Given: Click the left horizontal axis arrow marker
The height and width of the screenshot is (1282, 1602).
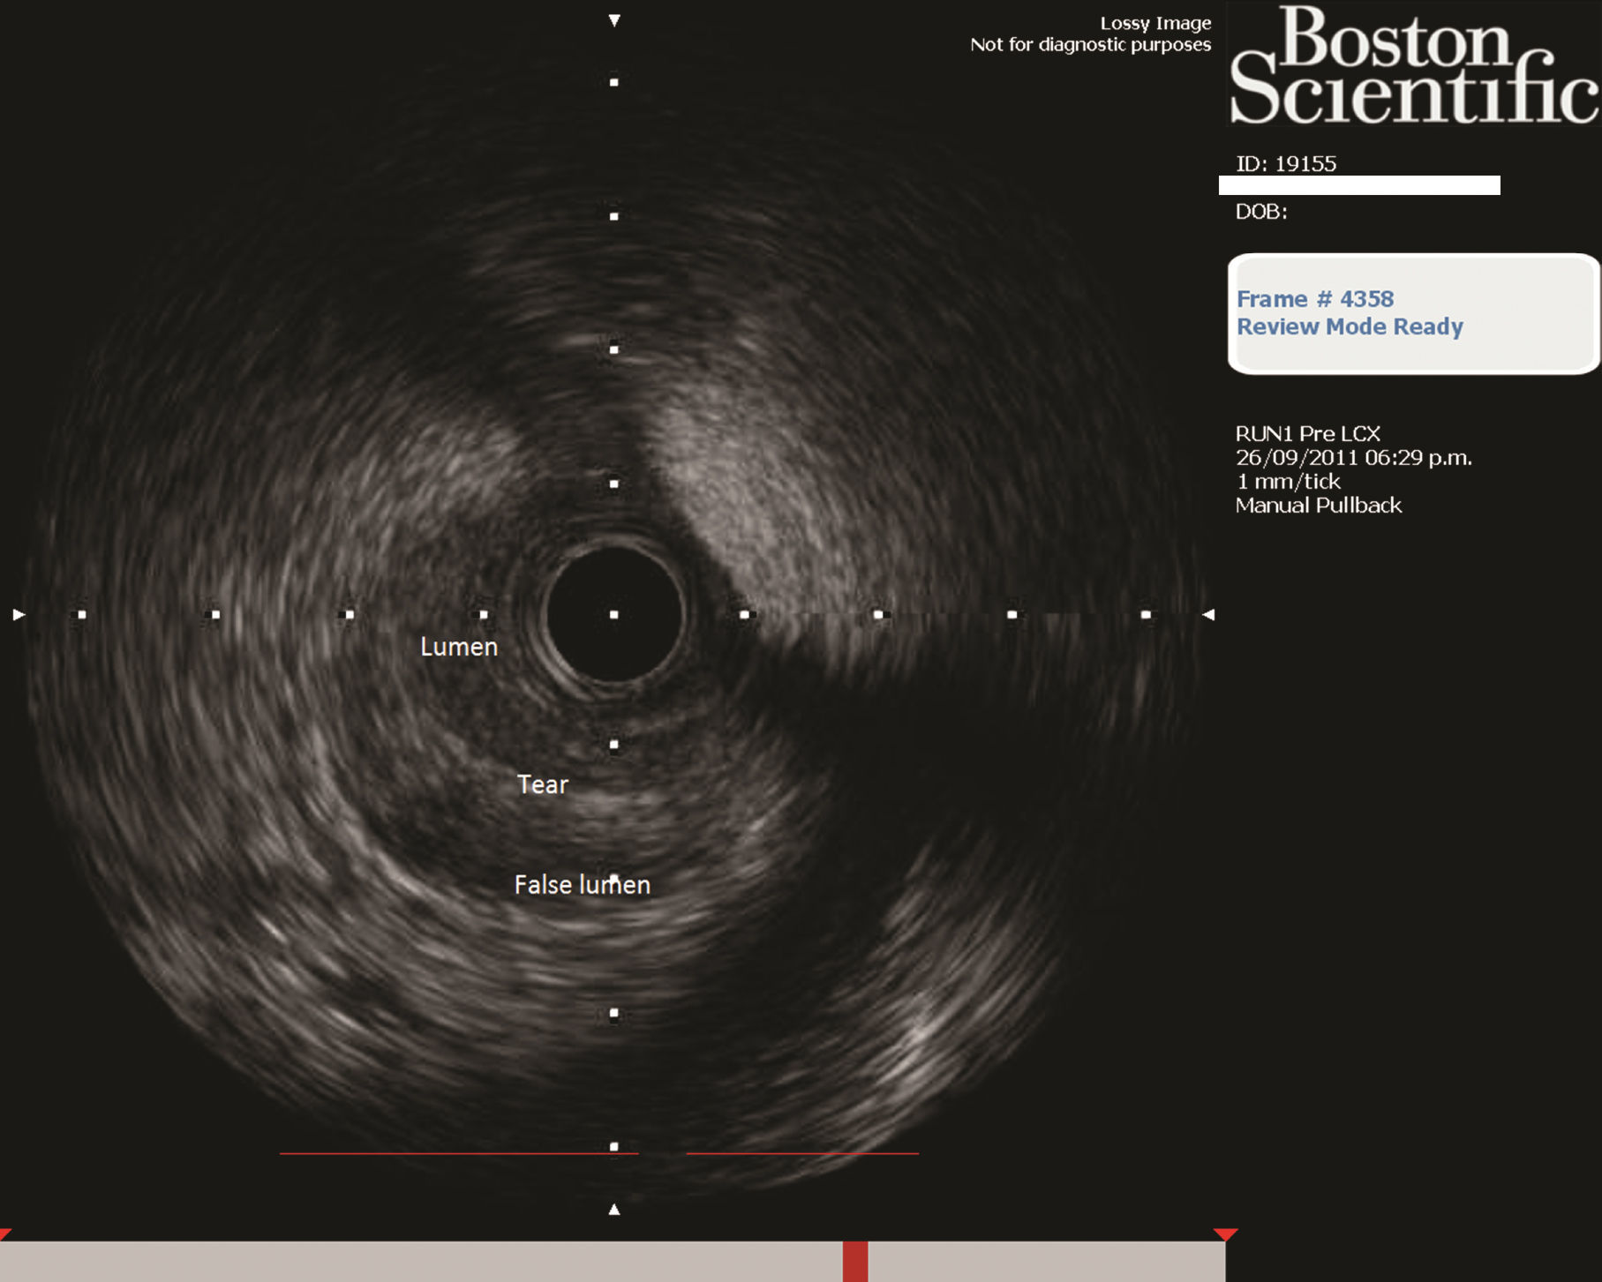Looking at the screenshot, I should pyautogui.click(x=19, y=614).
